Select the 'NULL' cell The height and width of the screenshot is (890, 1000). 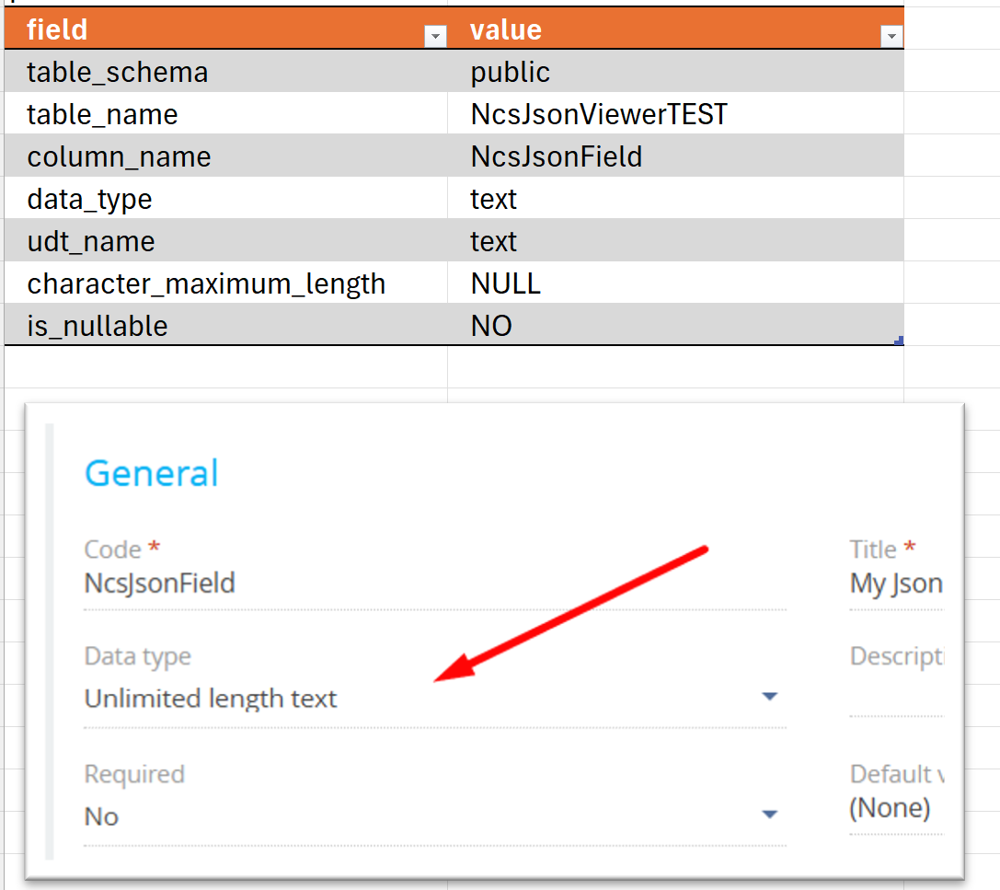tap(675, 283)
